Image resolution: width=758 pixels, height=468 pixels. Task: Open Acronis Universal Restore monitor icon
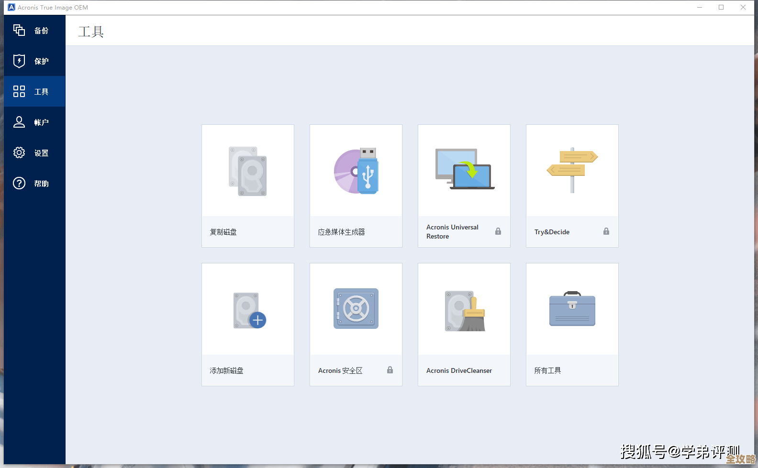464,169
